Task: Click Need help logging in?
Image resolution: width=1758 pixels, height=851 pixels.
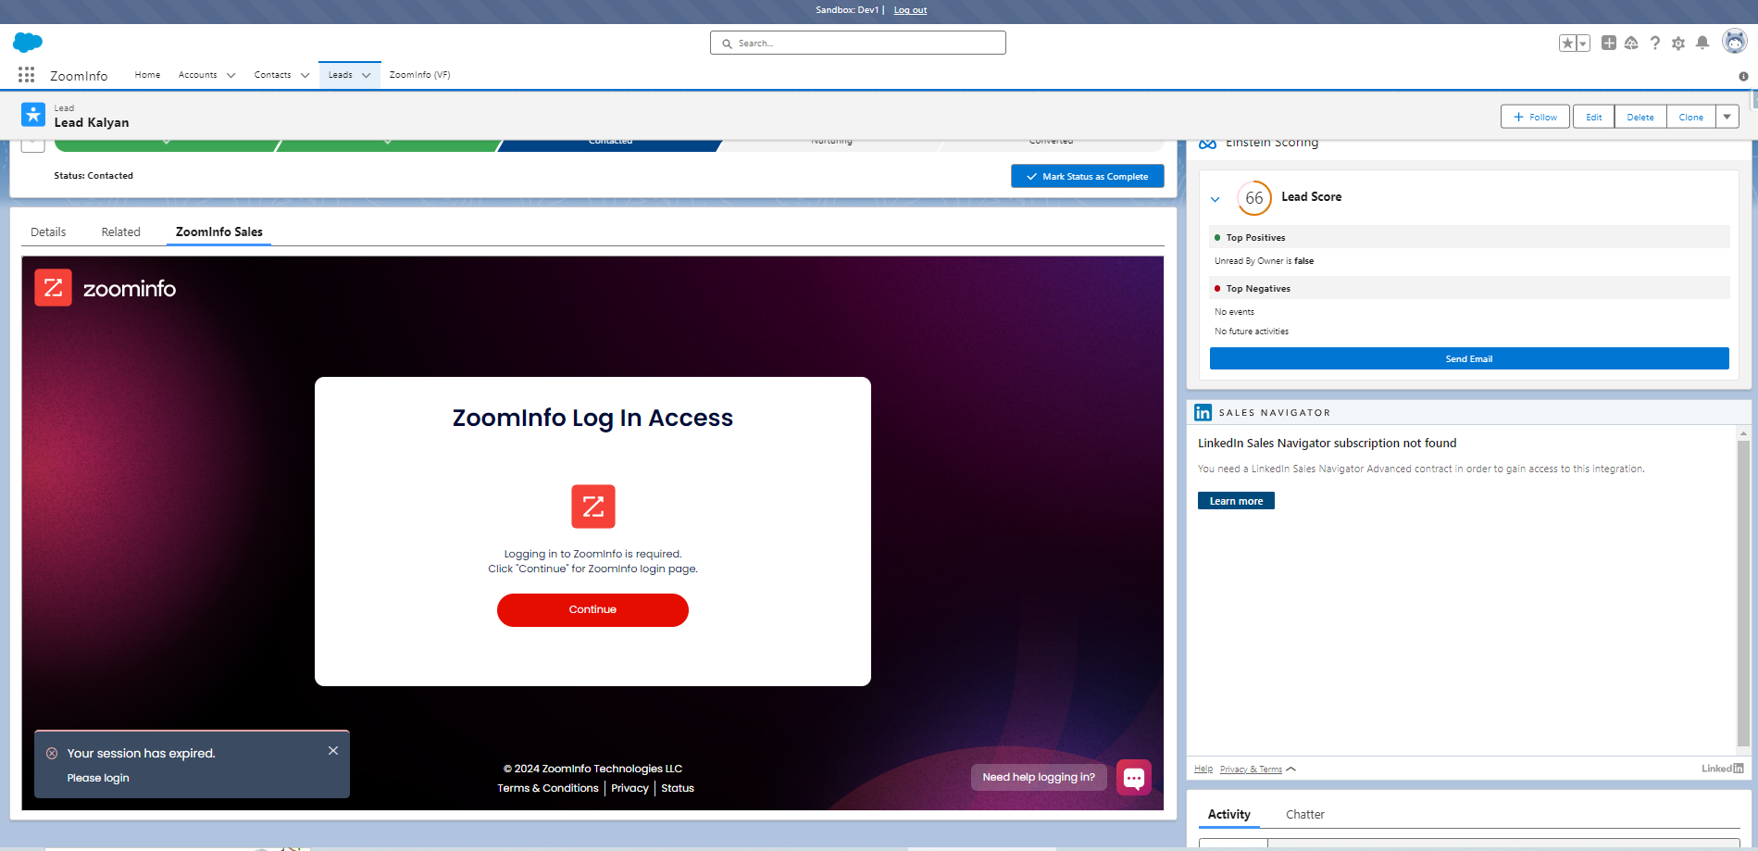Action: click(x=1039, y=777)
